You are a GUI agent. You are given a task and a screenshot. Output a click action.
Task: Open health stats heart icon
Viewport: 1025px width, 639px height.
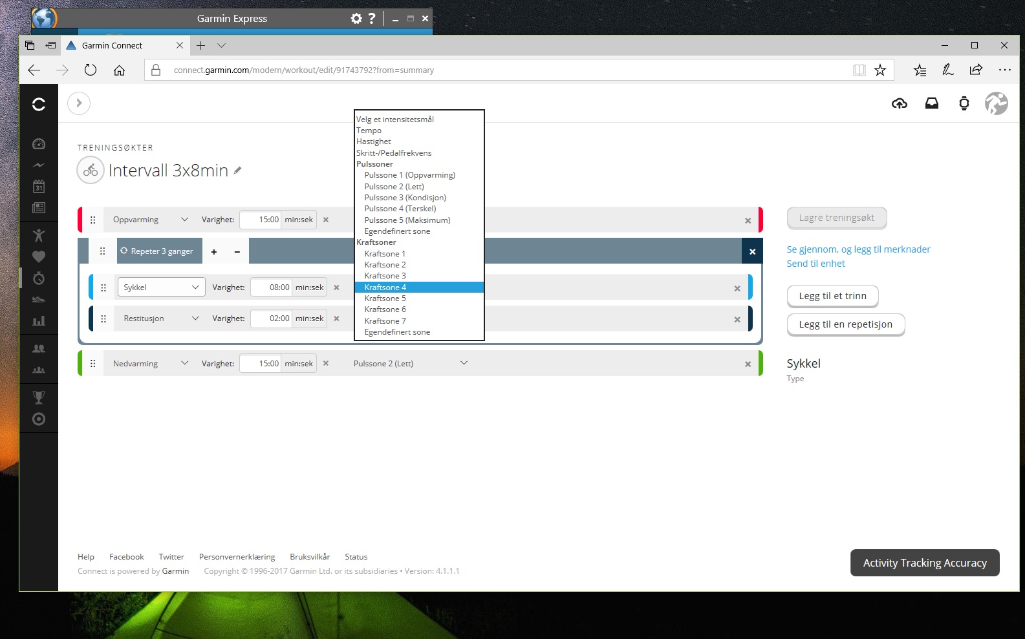coord(39,257)
